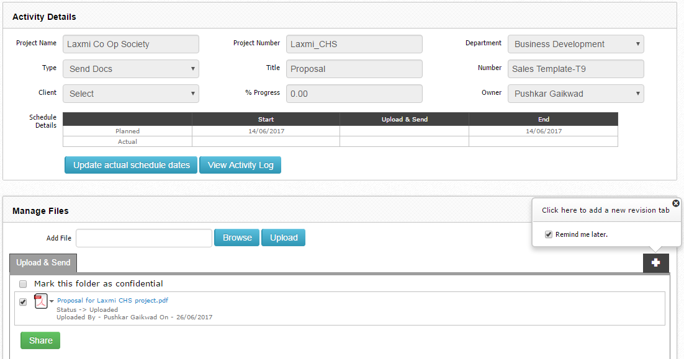The image size is (684, 359).
Task: Click the PDF file icon
Action: tap(40, 301)
